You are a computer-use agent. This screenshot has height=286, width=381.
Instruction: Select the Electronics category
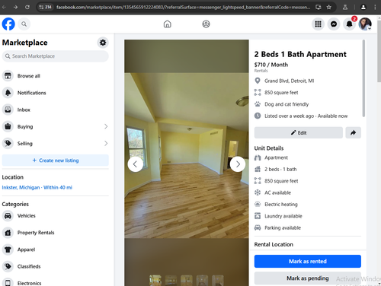click(x=56, y=282)
